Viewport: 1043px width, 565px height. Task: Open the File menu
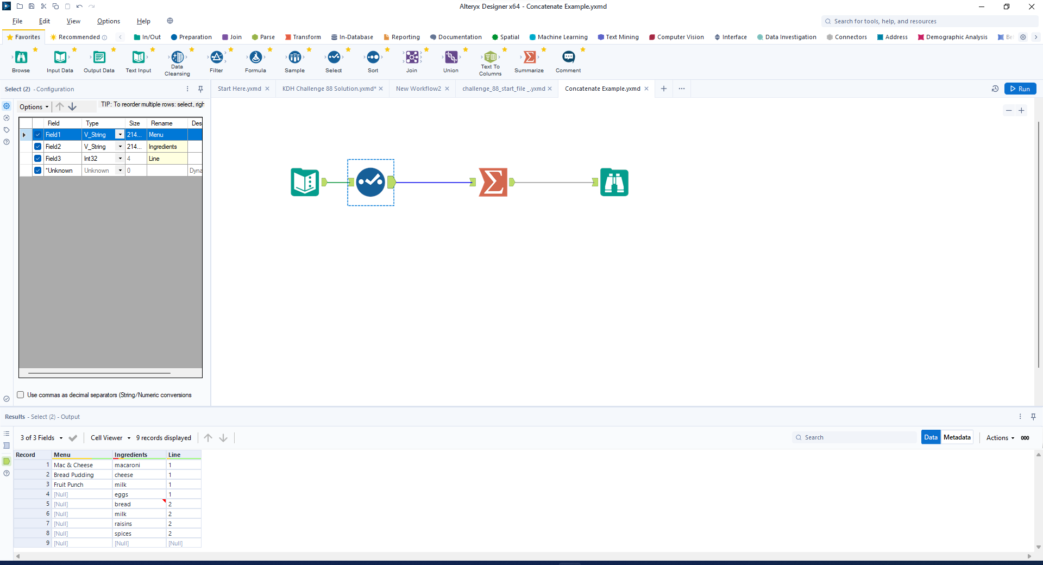pos(17,21)
